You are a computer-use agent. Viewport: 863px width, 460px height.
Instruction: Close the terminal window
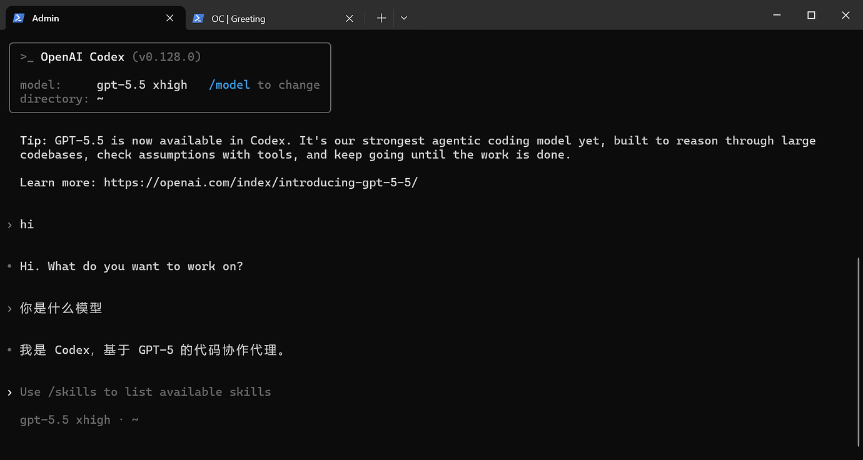pos(845,16)
